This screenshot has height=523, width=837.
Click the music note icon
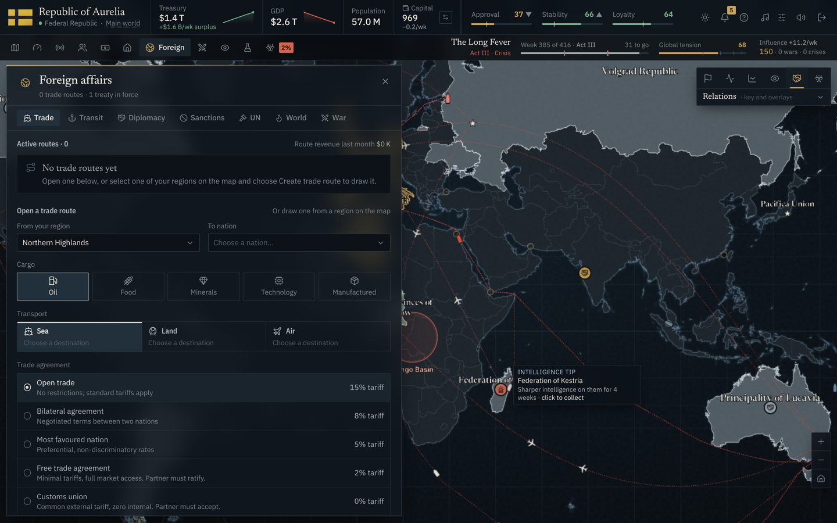click(765, 17)
